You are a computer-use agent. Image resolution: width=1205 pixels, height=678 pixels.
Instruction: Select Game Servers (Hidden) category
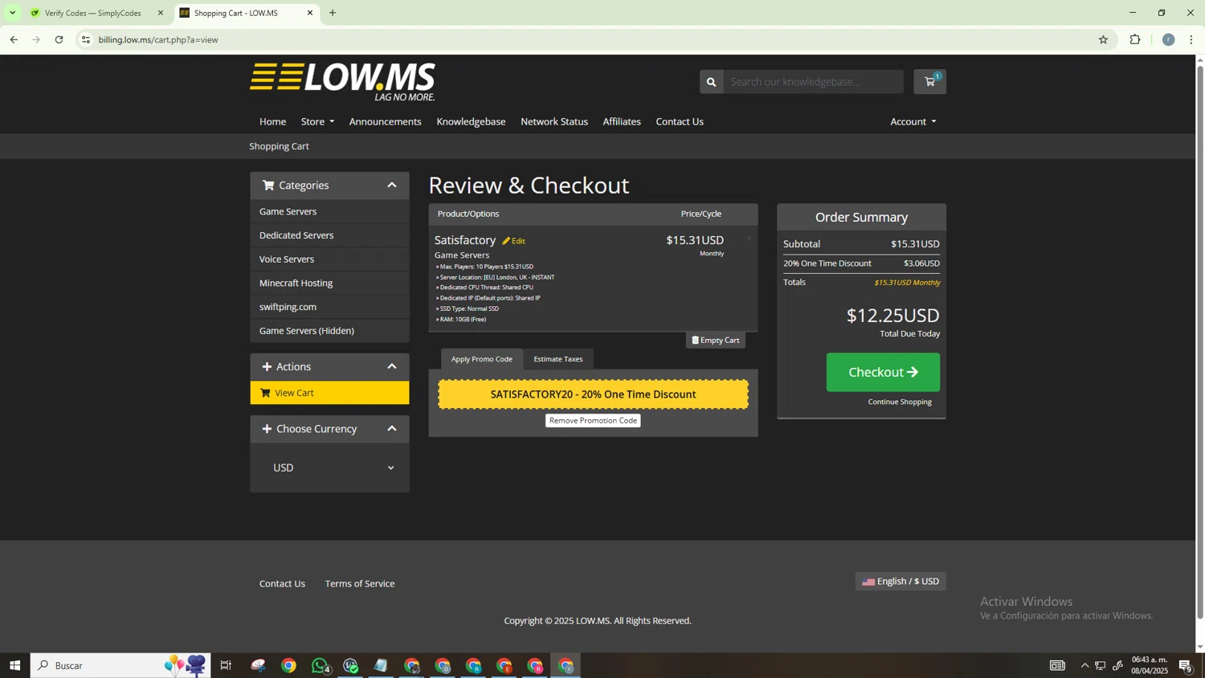pyautogui.click(x=329, y=331)
